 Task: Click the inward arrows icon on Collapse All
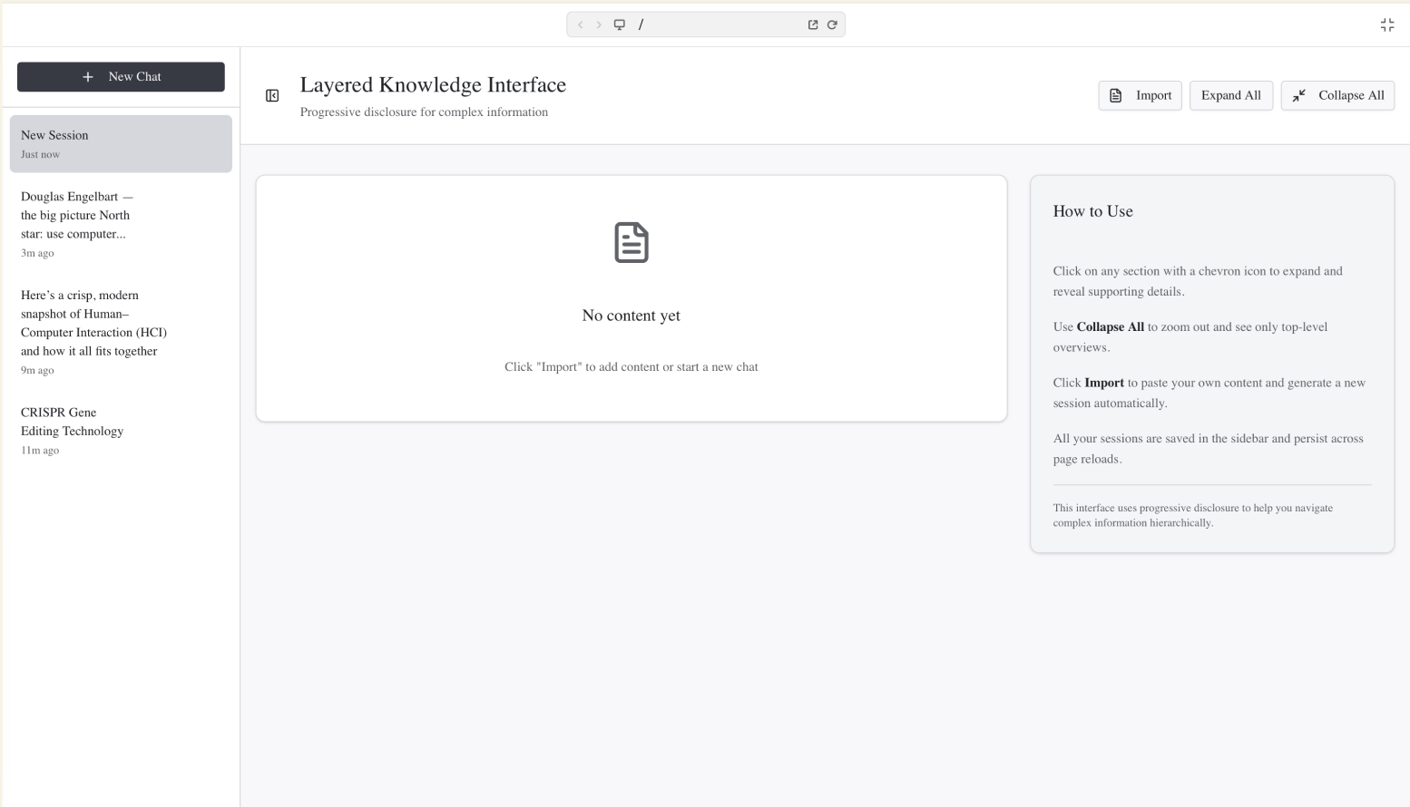(x=1298, y=95)
